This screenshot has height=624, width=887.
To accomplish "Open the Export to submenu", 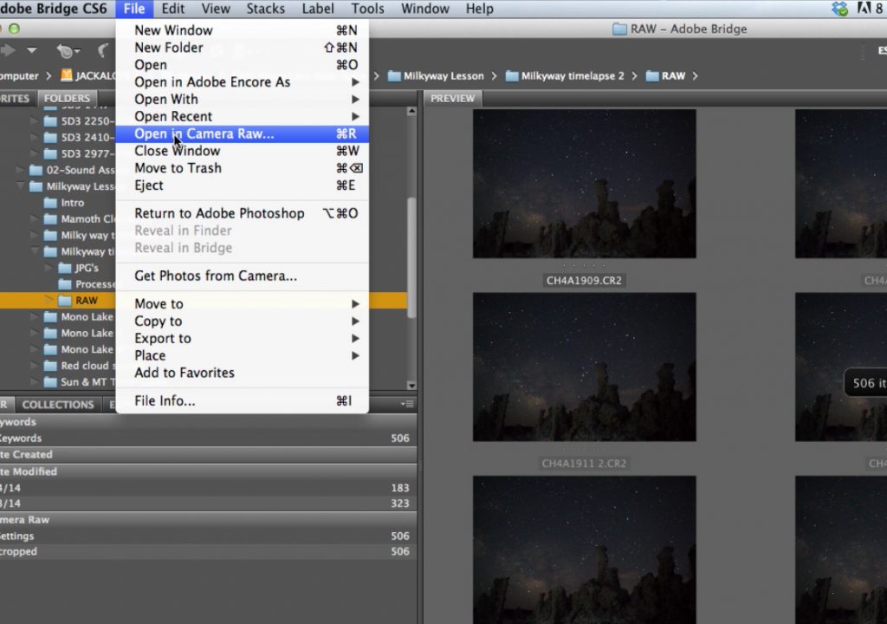I will [x=243, y=338].
